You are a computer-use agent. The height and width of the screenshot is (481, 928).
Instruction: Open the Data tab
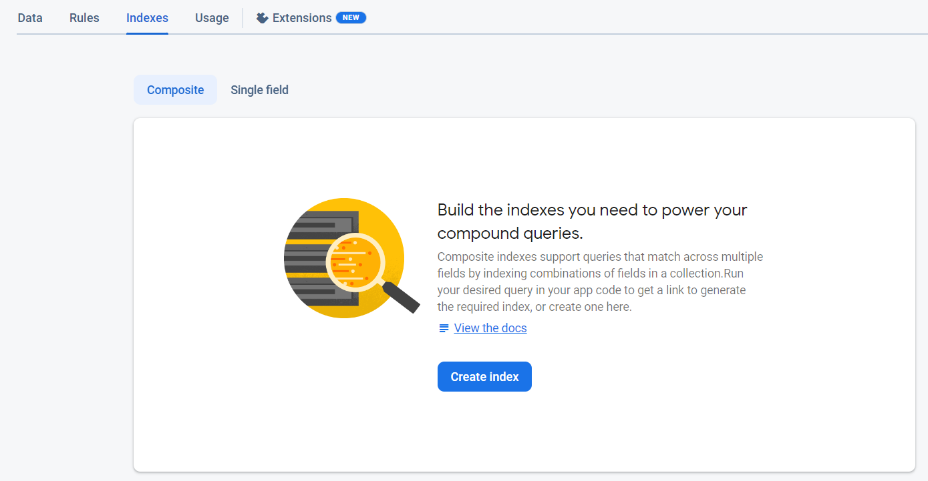[x=30, y=18]
